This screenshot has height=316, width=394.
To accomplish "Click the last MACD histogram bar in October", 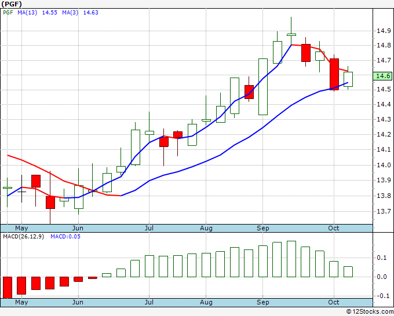I will tap(348, 271).
